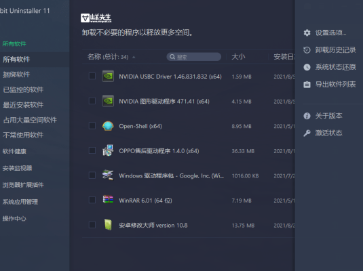This screenshot has height=271, width=363.
Task: Check the WinRAR 6.01 checkbox
Action: click(92, 200)
